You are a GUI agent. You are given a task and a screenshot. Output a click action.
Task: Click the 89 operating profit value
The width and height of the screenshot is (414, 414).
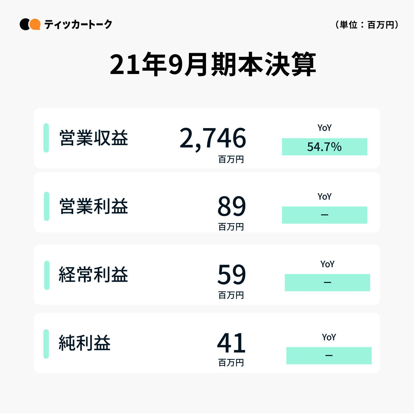[231, 206]
